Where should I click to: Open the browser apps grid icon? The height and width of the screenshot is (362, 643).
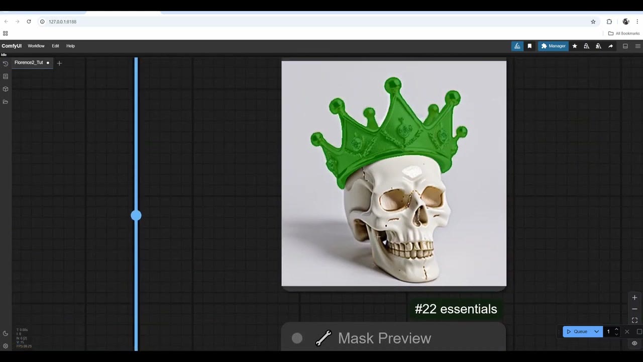6,34
